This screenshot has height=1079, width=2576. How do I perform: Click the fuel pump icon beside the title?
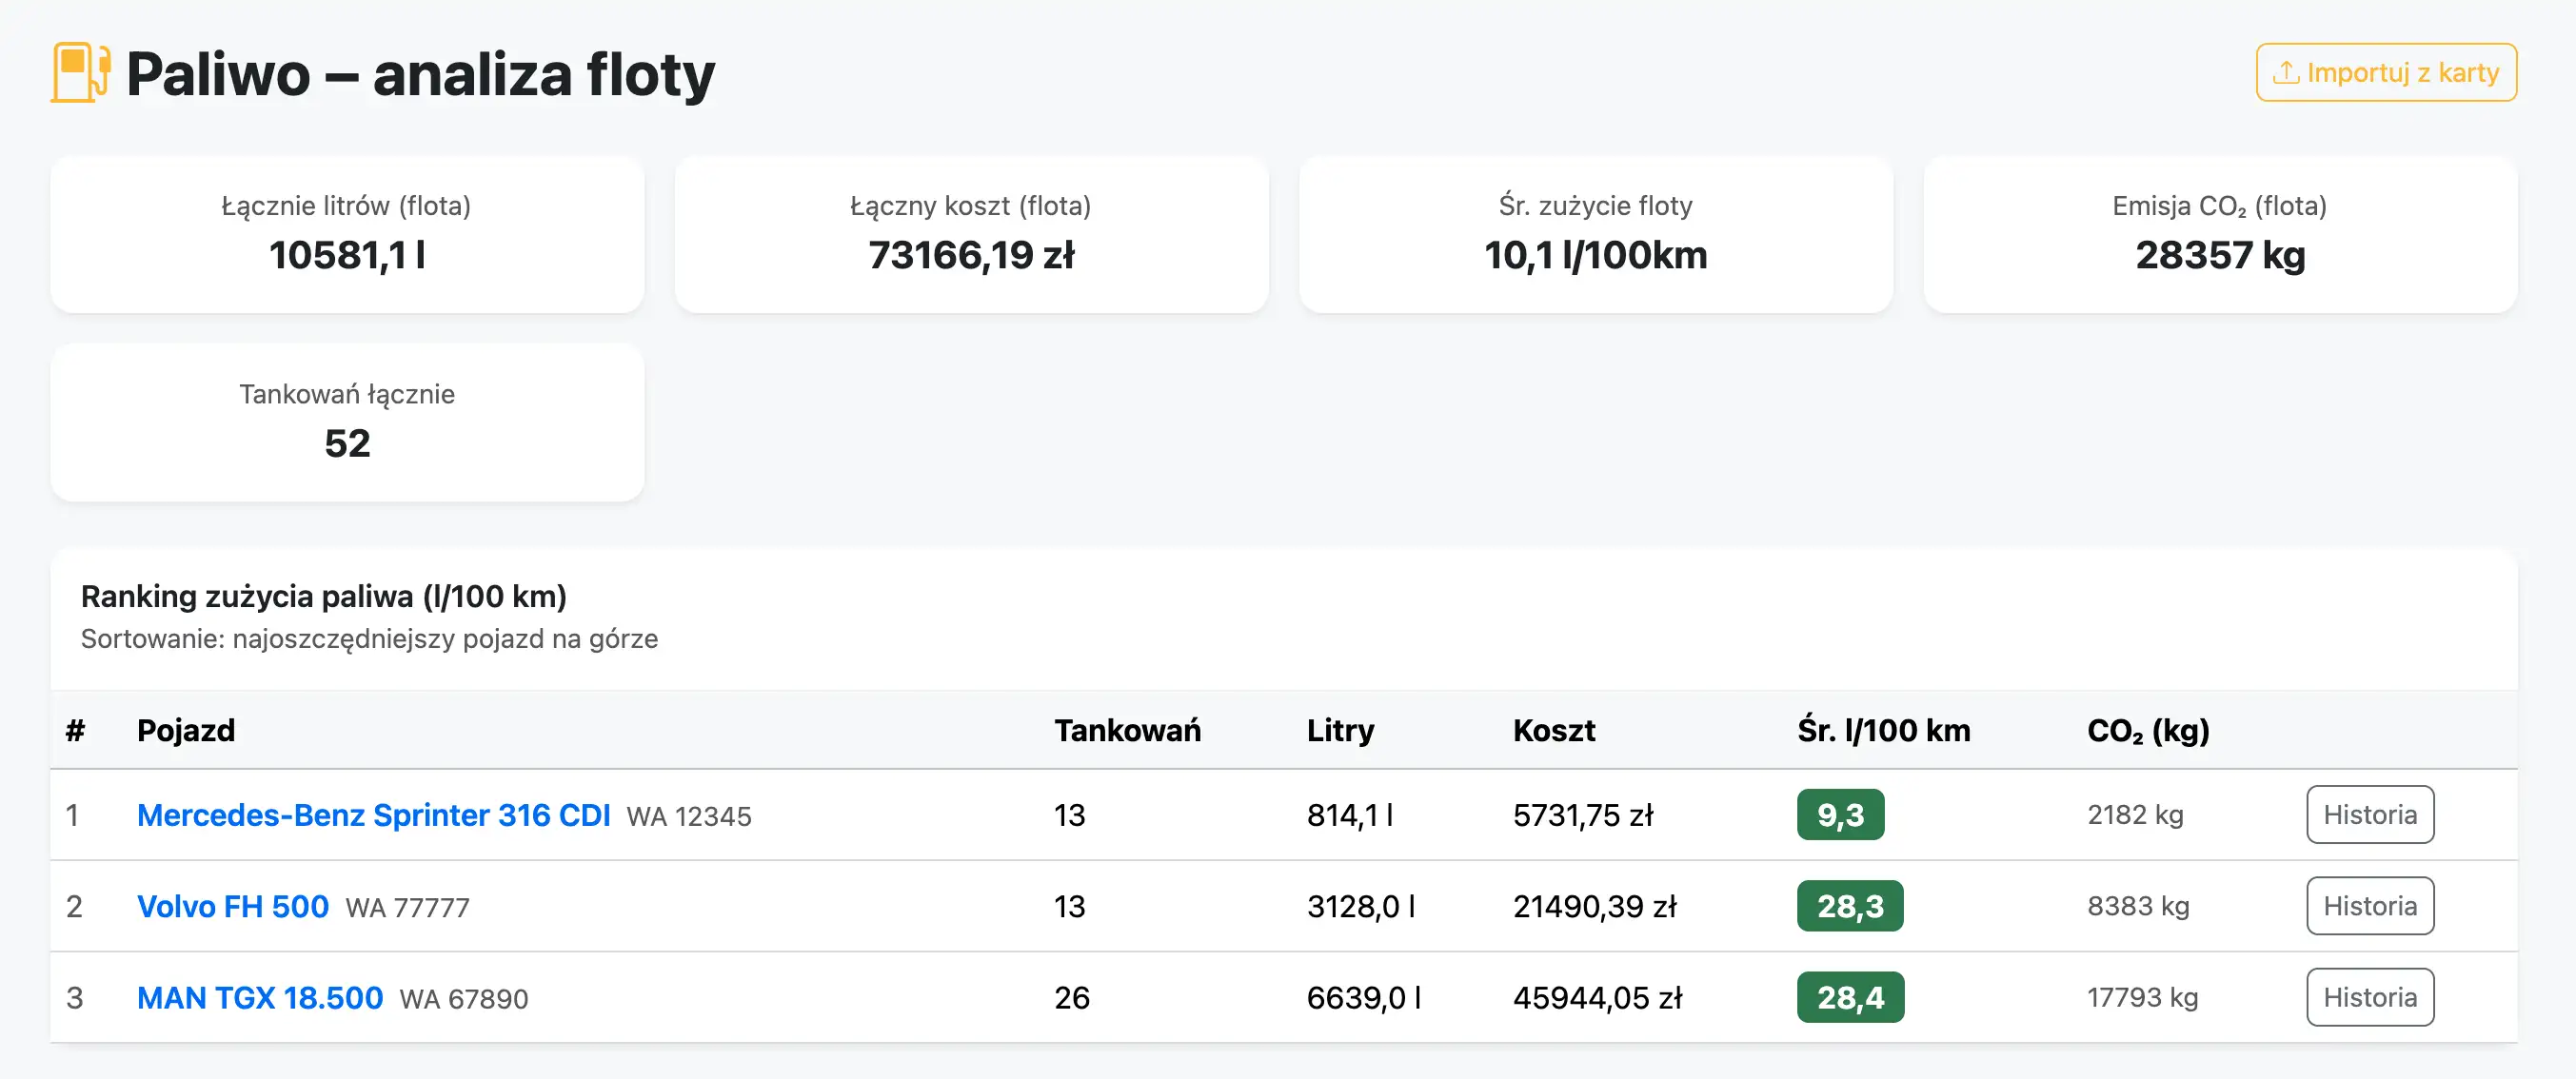click(x=80, y=73)
